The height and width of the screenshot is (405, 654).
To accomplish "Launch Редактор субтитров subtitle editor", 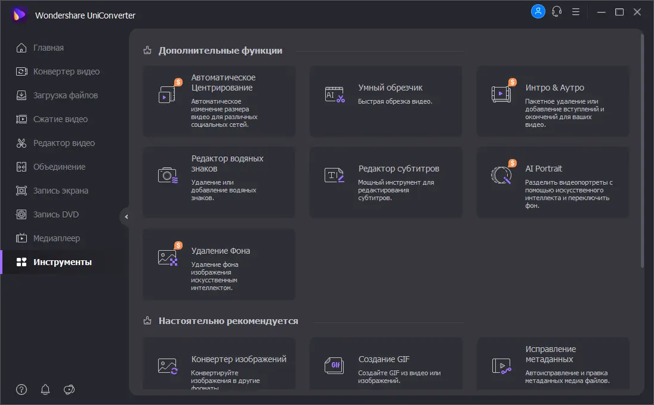I will coord(385,182).
